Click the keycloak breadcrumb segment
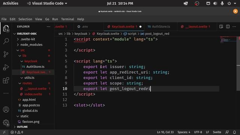Image resolution: width=240 pixels, height=135 pixels. coord(81,34)
